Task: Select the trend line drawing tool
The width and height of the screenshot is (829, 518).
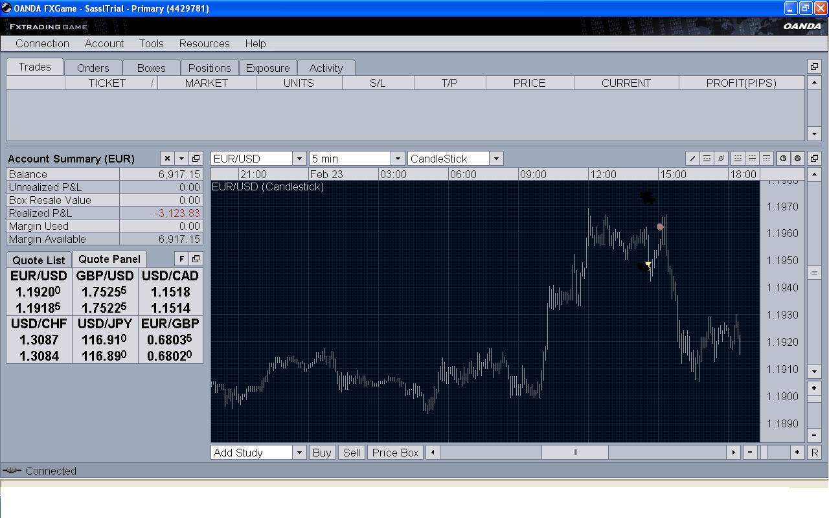Action: pyautogui.click(x=692, y=159)
